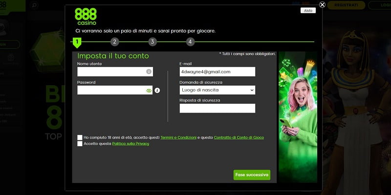Go to step 3 indicator

click(x=152, y=42)
